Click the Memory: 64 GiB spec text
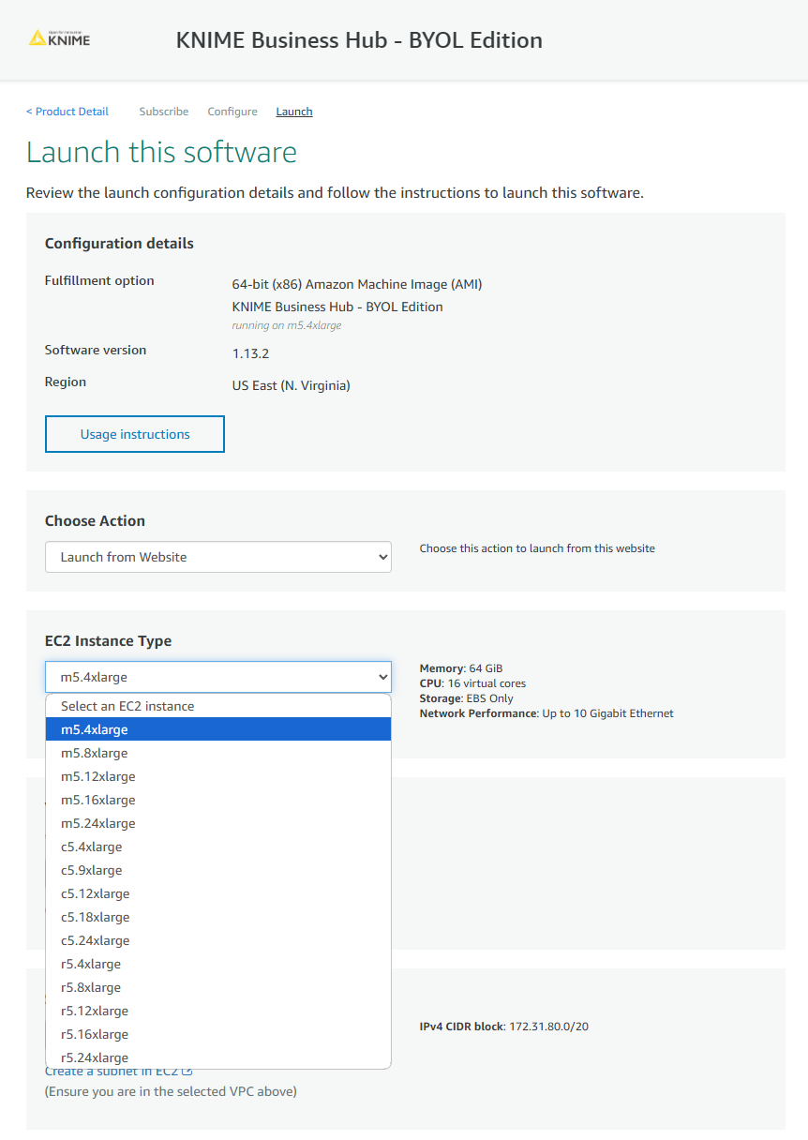The width and height of the screenshot is (808, 1140). (461, 668)
